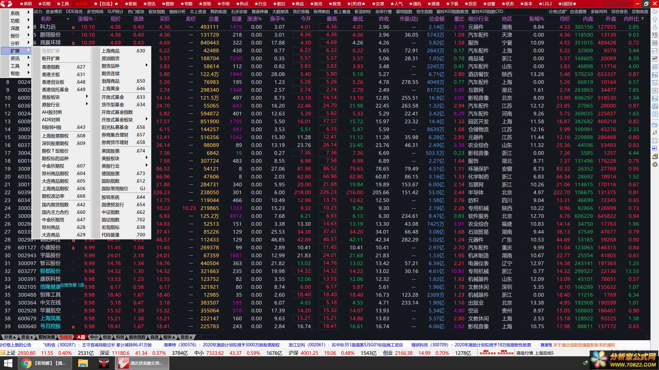
Task: Click the F10 company info icon
Action: (x=655, y=75)
